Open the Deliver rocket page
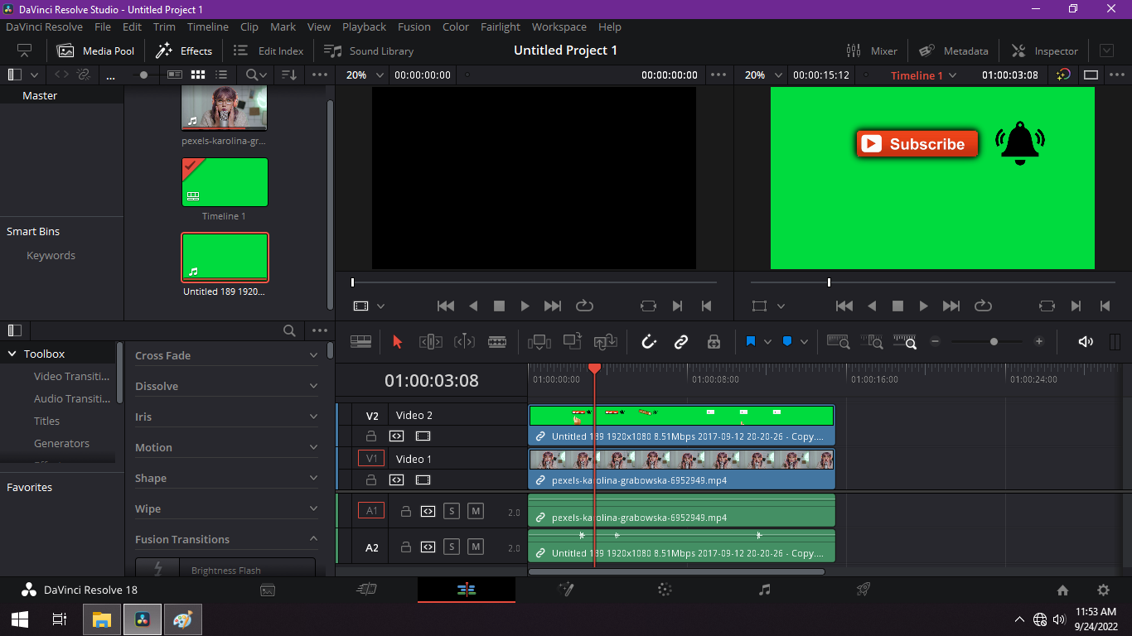The width and height of the screenshot is (1132, 636). tap(863, 590)
